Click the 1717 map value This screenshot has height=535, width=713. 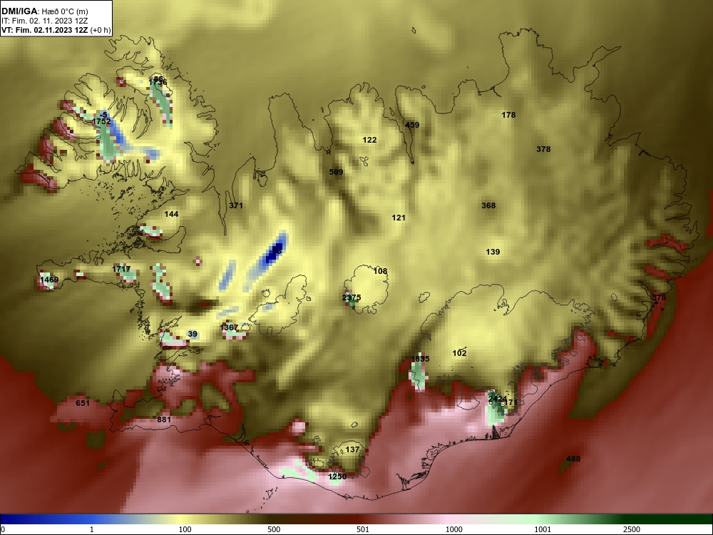click(121, 270)
